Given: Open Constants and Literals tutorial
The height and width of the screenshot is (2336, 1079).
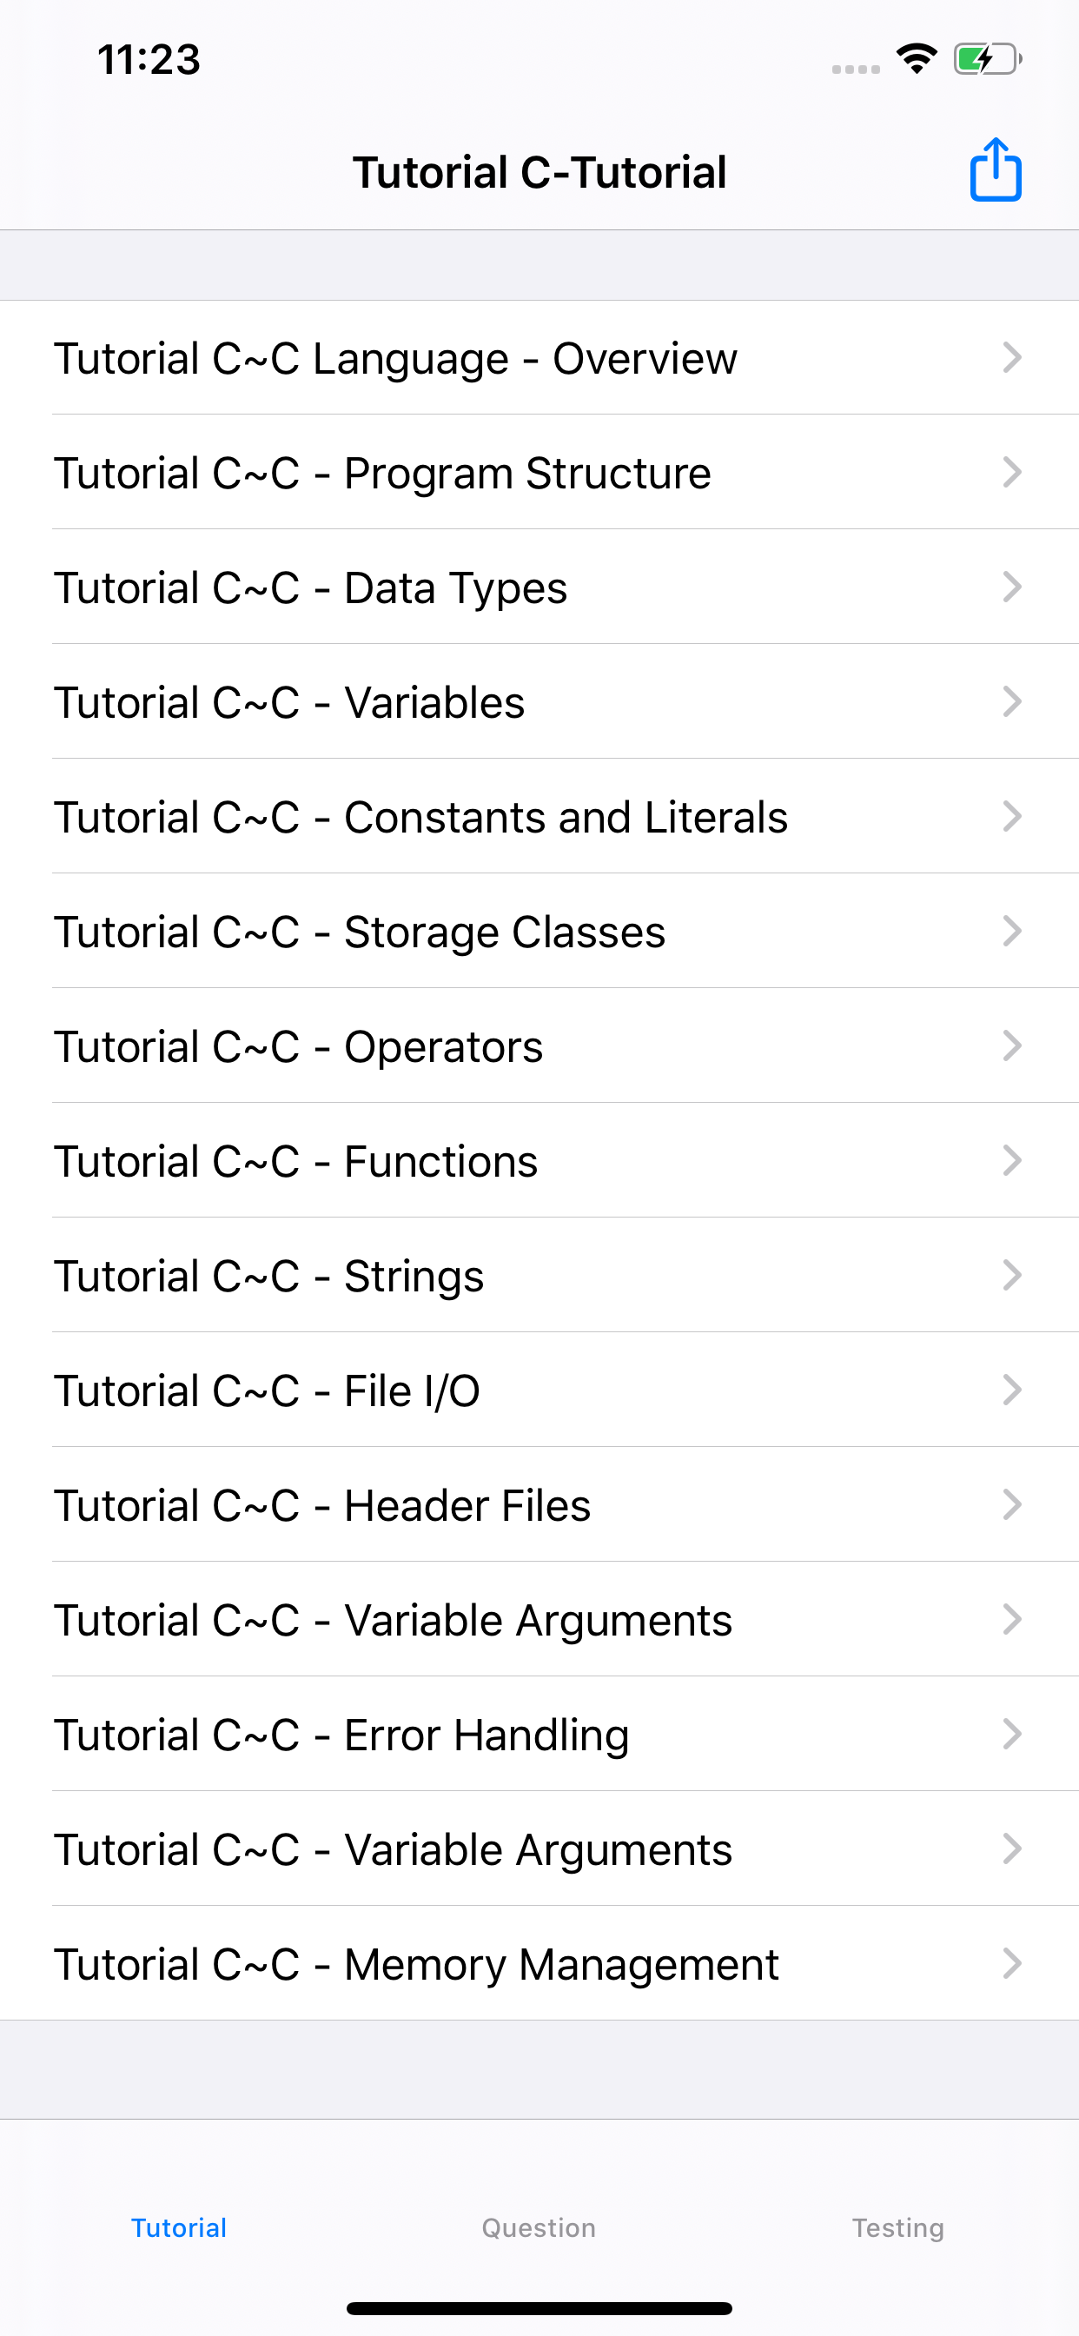Looking at the screenshot, I should (x=421, y=817).
